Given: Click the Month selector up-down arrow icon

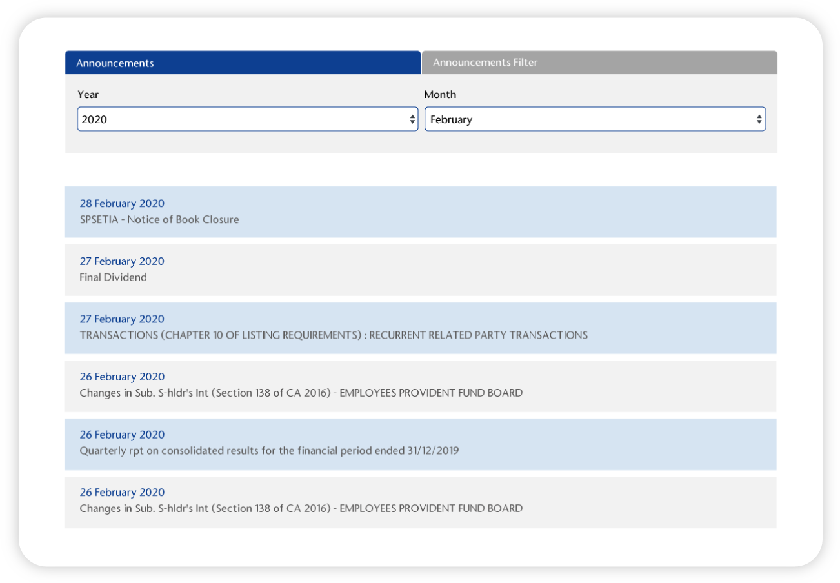Looking at the screenshot, I should [x=759, y=119].
